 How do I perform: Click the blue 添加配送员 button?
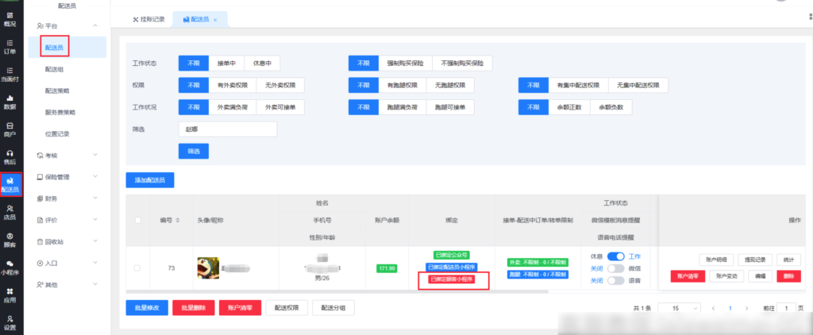(150, 180)
